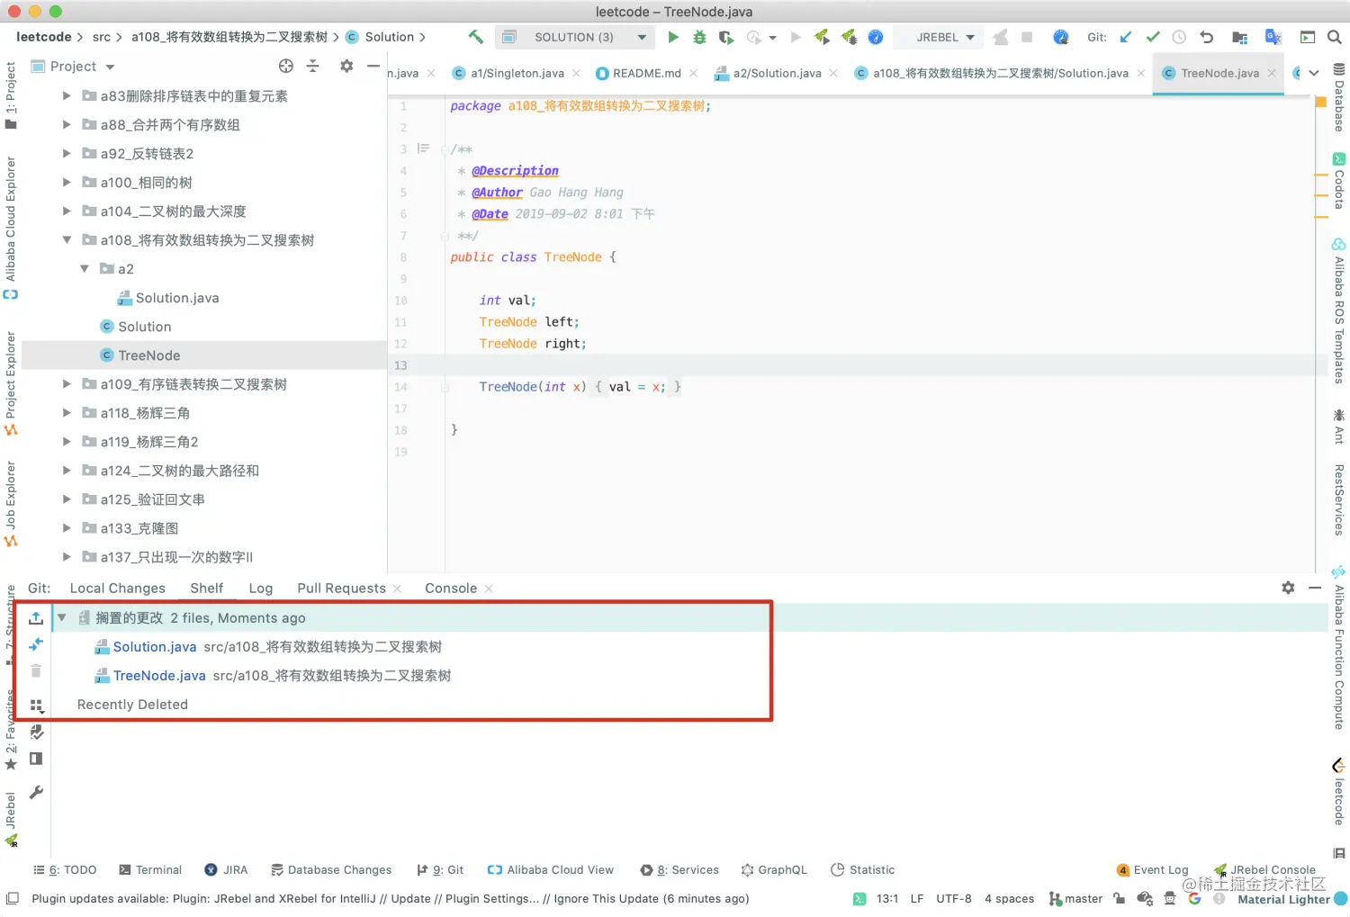Viewport: 1350px width, 917px height.
Task: Open the SOLUTION (3) run configuration dropdown
Action: [x=641, y=37]
